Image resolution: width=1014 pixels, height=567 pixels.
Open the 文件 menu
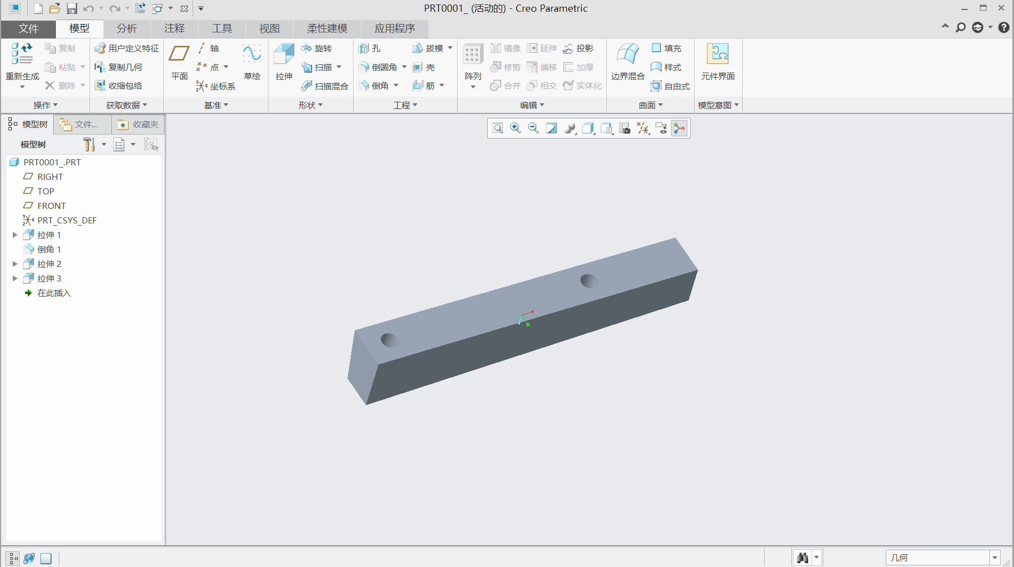click(28, 28)
